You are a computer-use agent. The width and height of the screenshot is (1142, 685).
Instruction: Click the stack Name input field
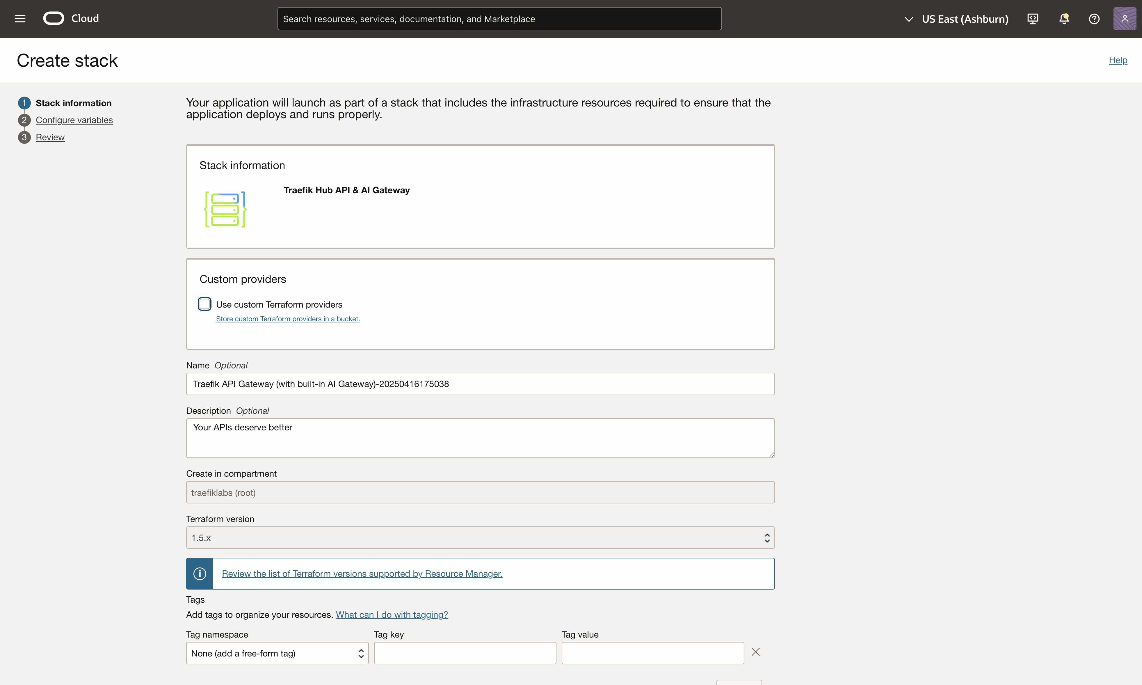[480, 384]
